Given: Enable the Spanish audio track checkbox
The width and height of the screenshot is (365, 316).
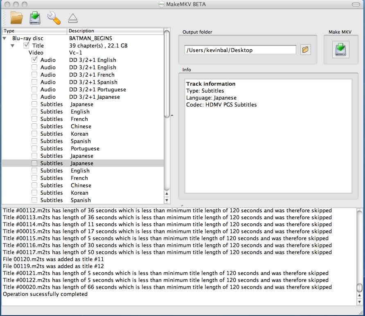Looking at the screenshot, I should (34, 82).
